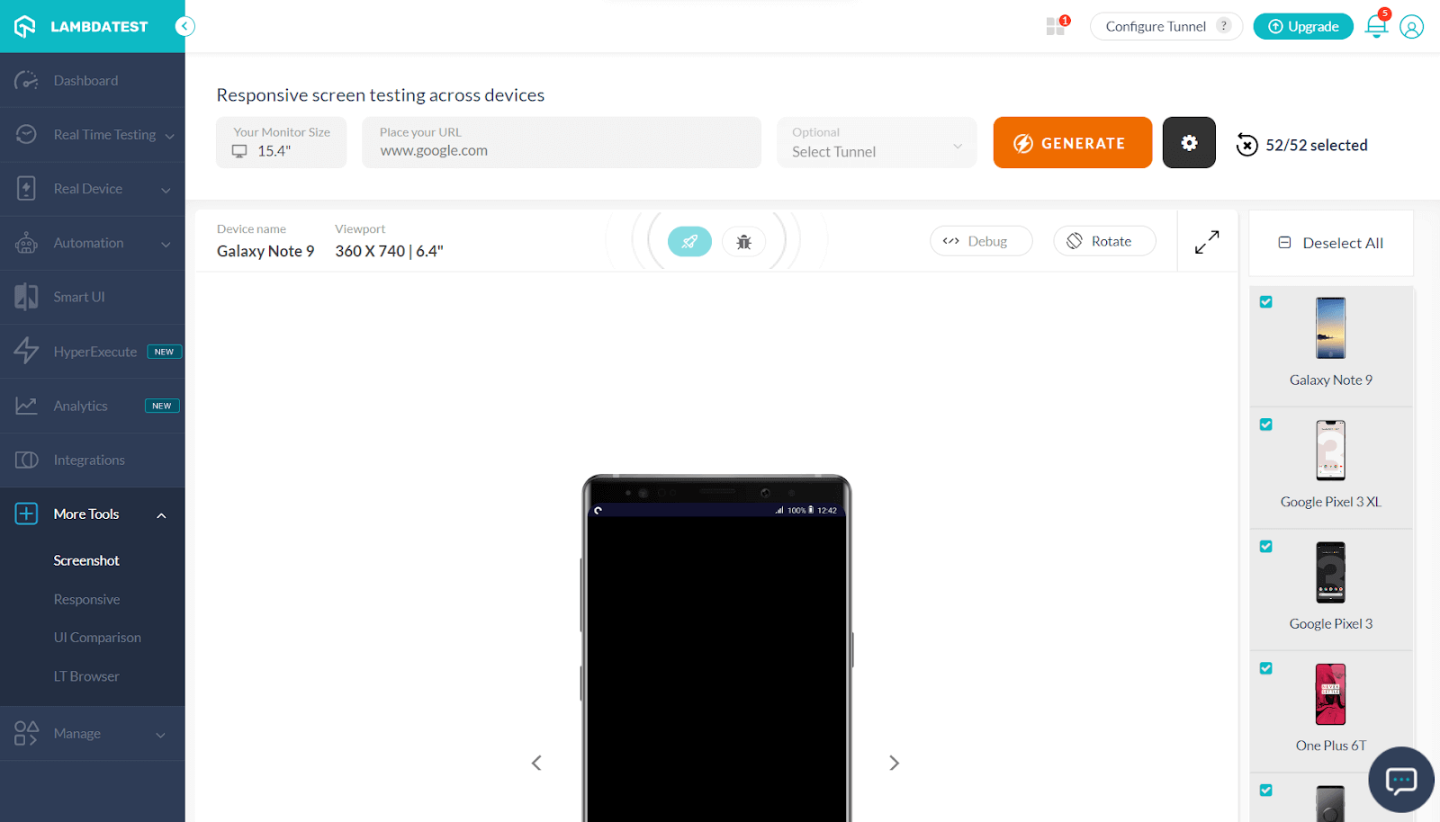Image resolution: width=1440 pixels, height=822 pixels.
Task: Select the rocket launch icon above the device preview
Action: point(689,241)
